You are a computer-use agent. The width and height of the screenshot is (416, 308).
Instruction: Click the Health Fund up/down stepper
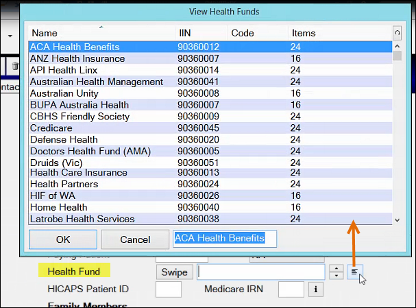click(x=337, y=272)
